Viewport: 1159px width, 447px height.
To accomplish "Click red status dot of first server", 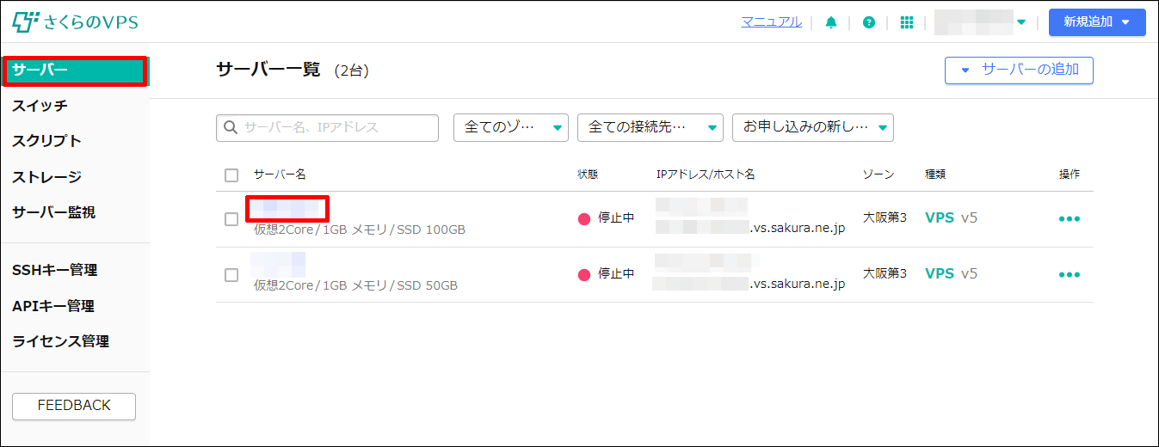I will (x=584, y=219).
